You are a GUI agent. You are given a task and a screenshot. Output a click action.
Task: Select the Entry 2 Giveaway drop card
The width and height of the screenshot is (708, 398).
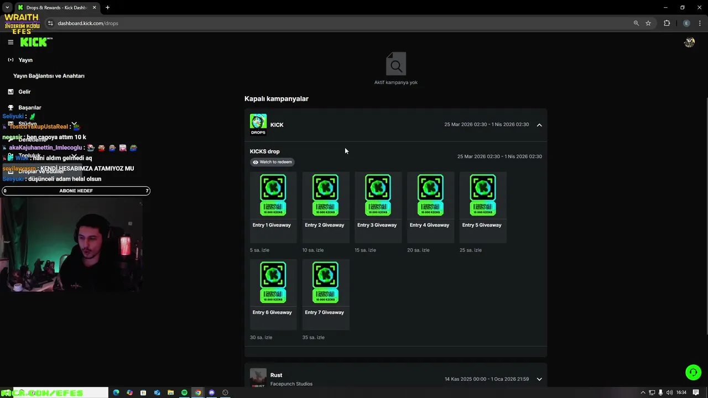coord(326,207)
